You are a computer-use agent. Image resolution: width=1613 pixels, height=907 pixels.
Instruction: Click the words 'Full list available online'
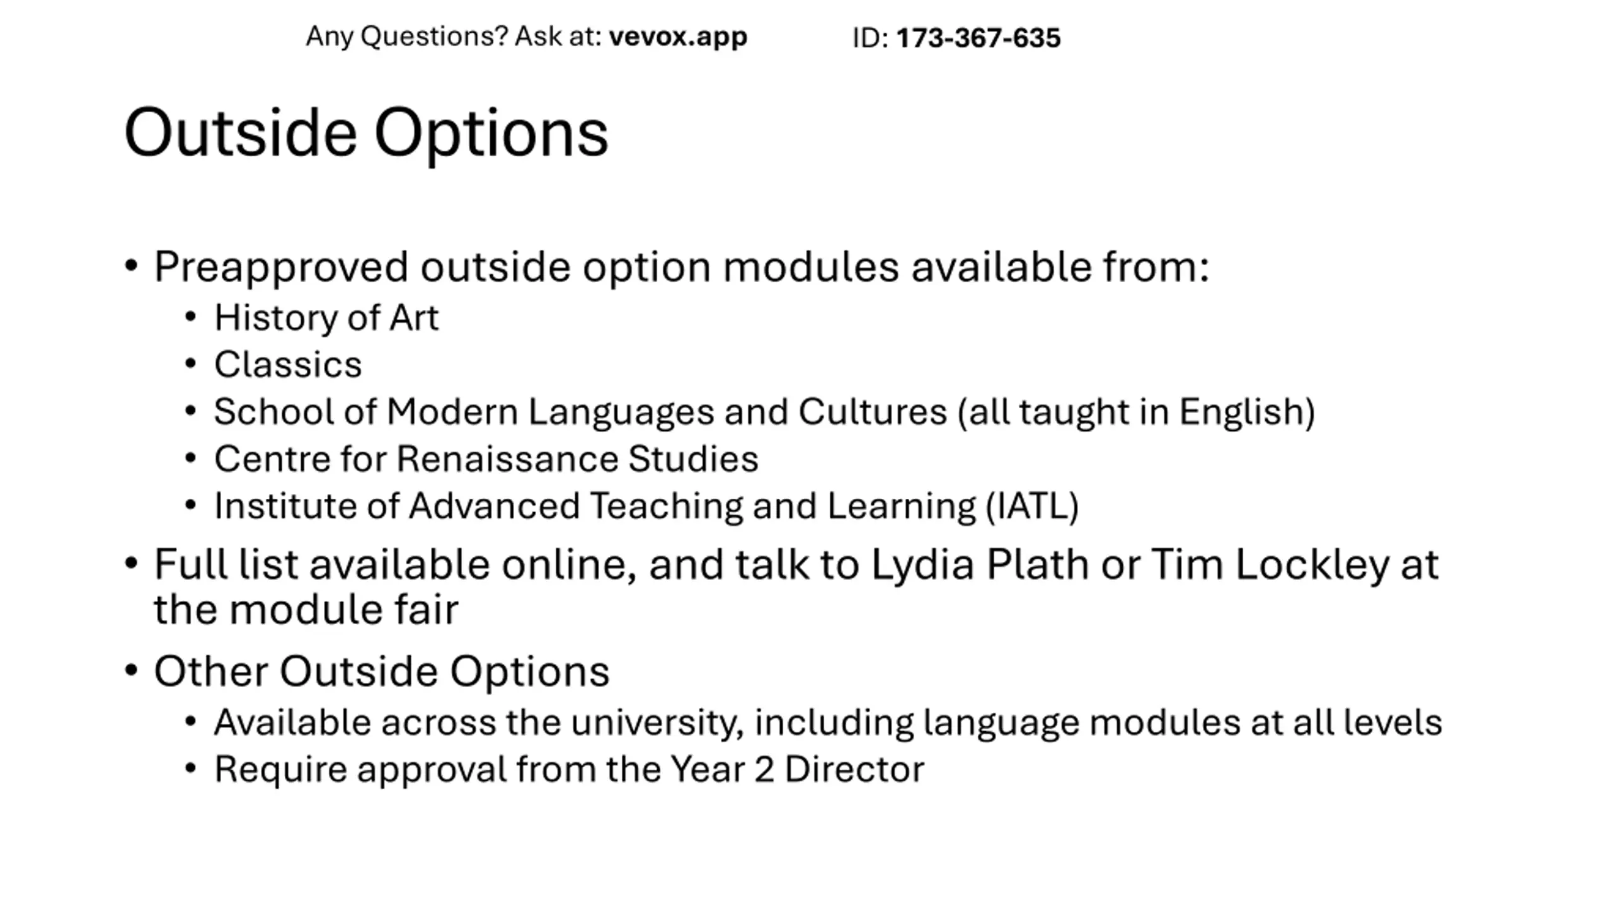pyautogui.click(x=394, y=565)
